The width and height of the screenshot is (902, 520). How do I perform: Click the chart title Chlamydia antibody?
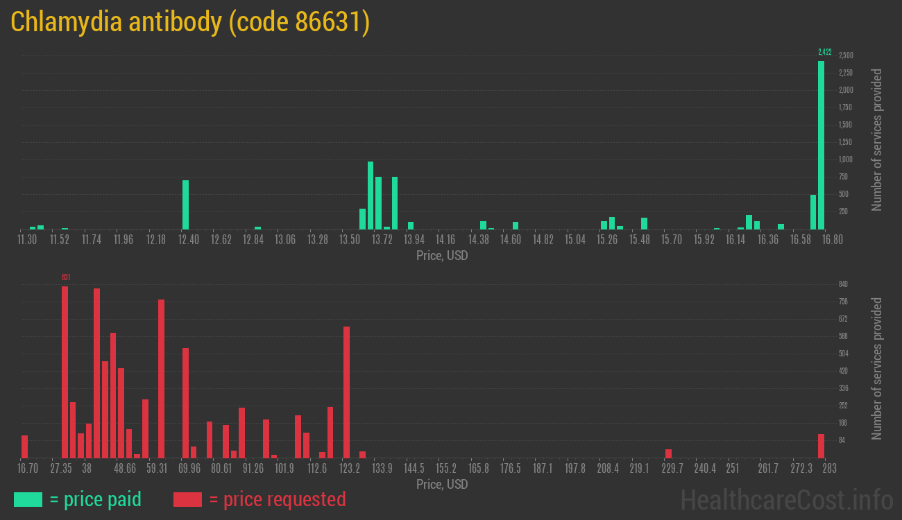coord(190,22)
